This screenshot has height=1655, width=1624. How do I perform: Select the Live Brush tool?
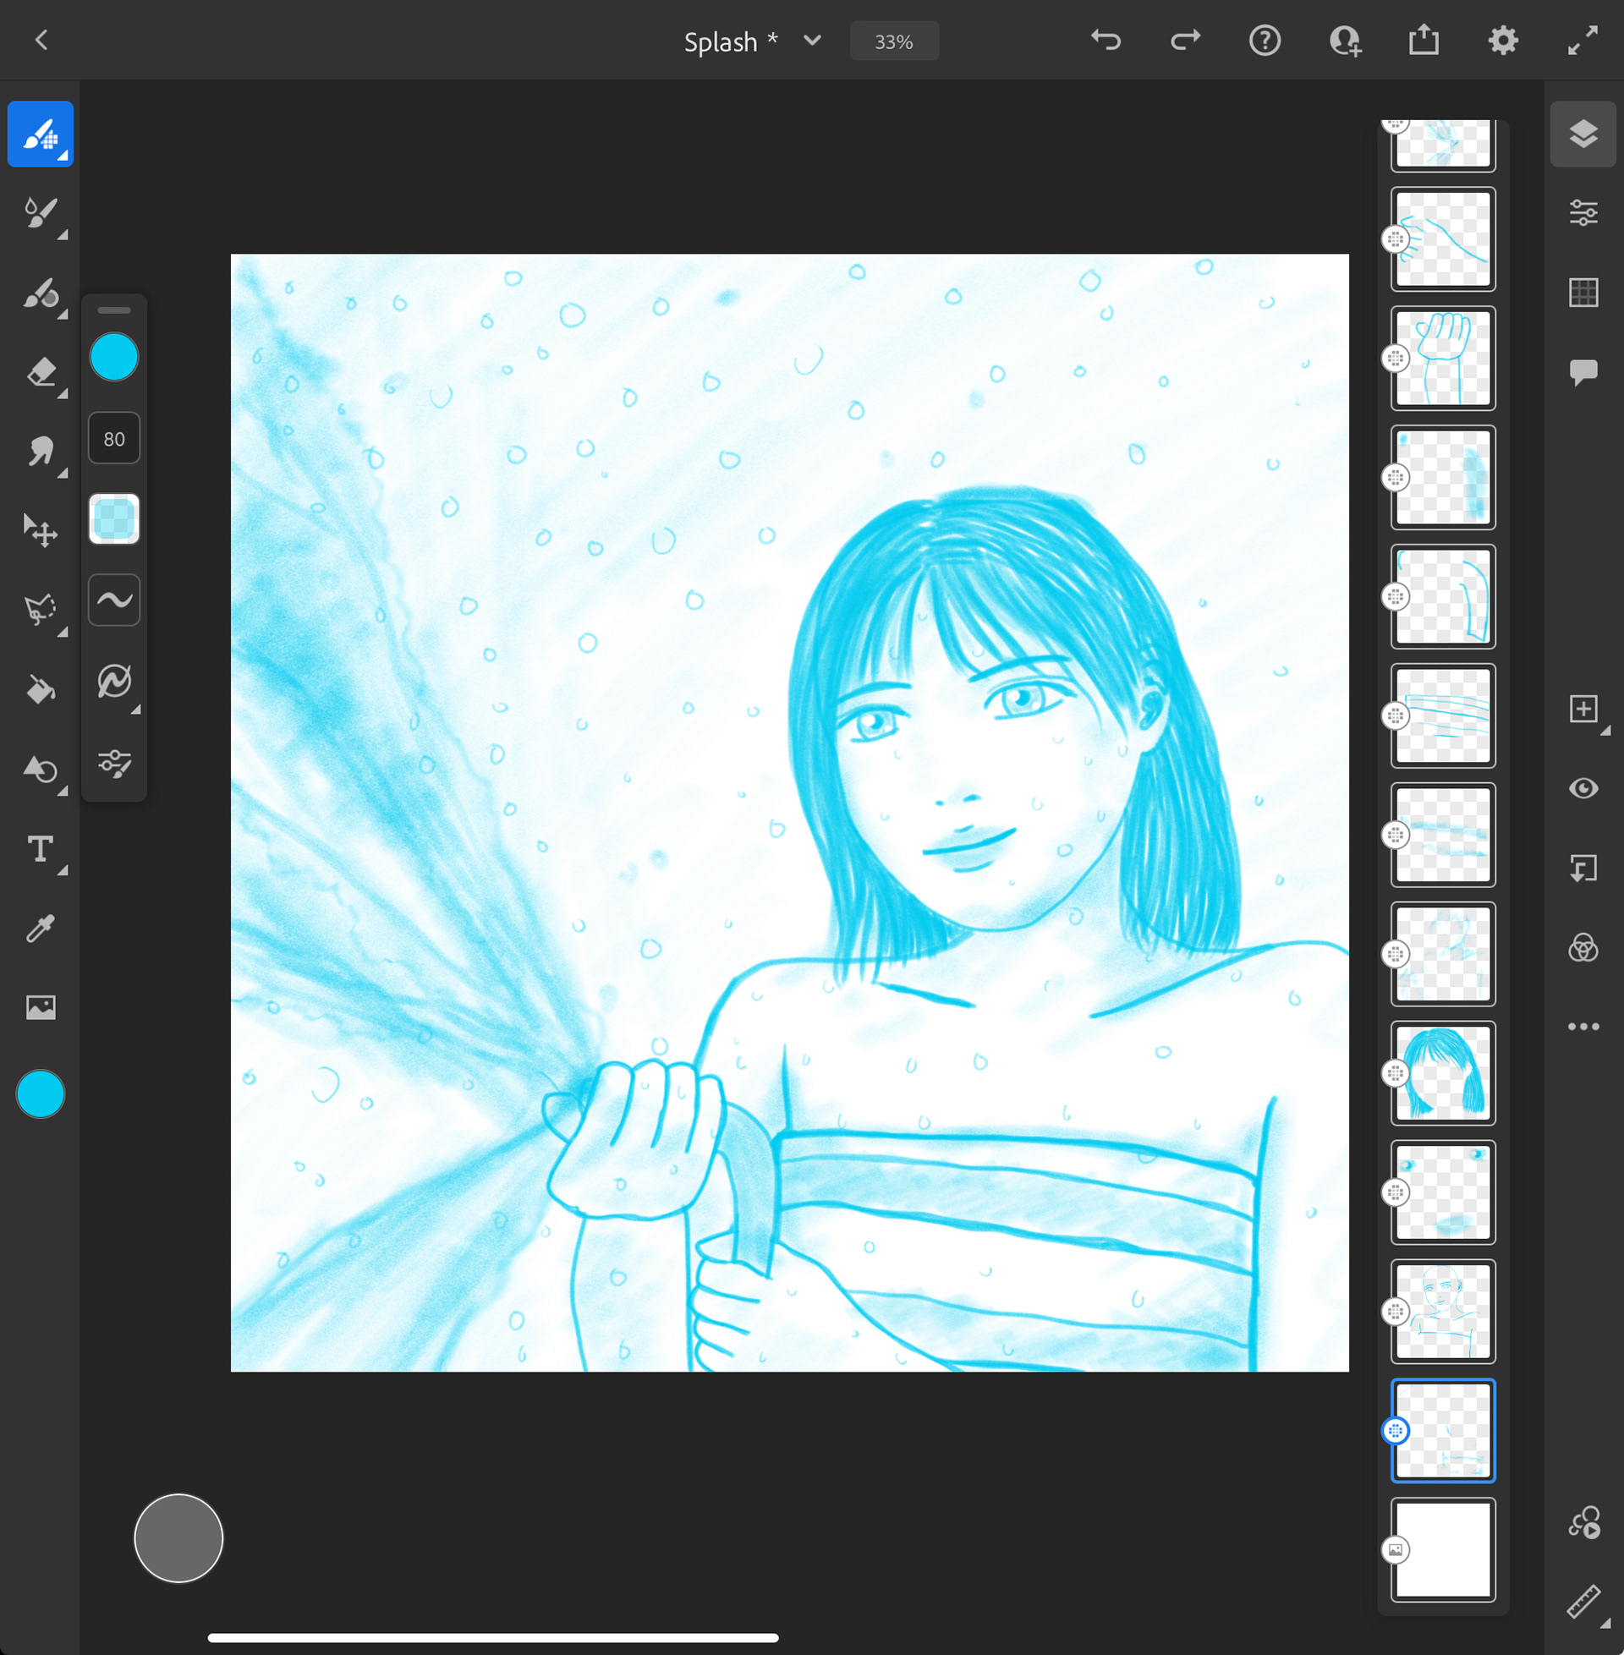(40, 213)
